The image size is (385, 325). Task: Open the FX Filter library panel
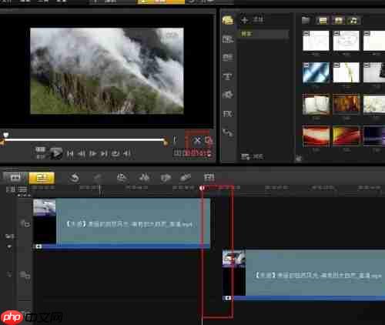(227, 113)
